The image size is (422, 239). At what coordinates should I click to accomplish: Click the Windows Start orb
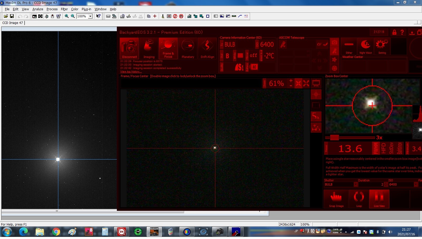coord(7,232)
